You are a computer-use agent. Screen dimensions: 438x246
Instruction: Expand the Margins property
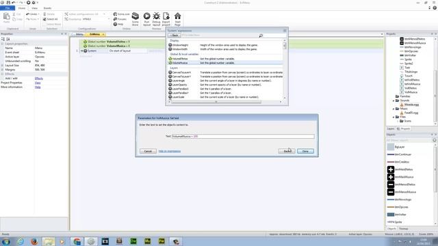(x=2, y=70)
